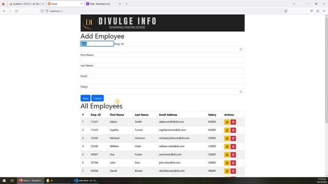Screen dimensions: 328x184
Task: Edit the John Doe employee row
Action: click(x=227, y=163)
